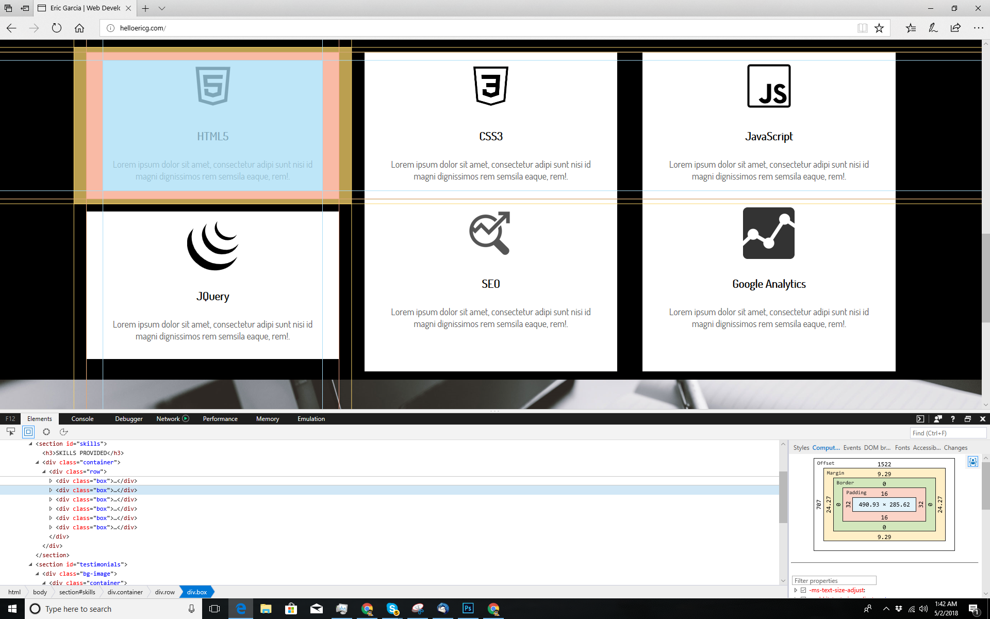Click the Share page icon
Image resolution: width=990 pixels, height=619 pixels.
coord(955,28)
